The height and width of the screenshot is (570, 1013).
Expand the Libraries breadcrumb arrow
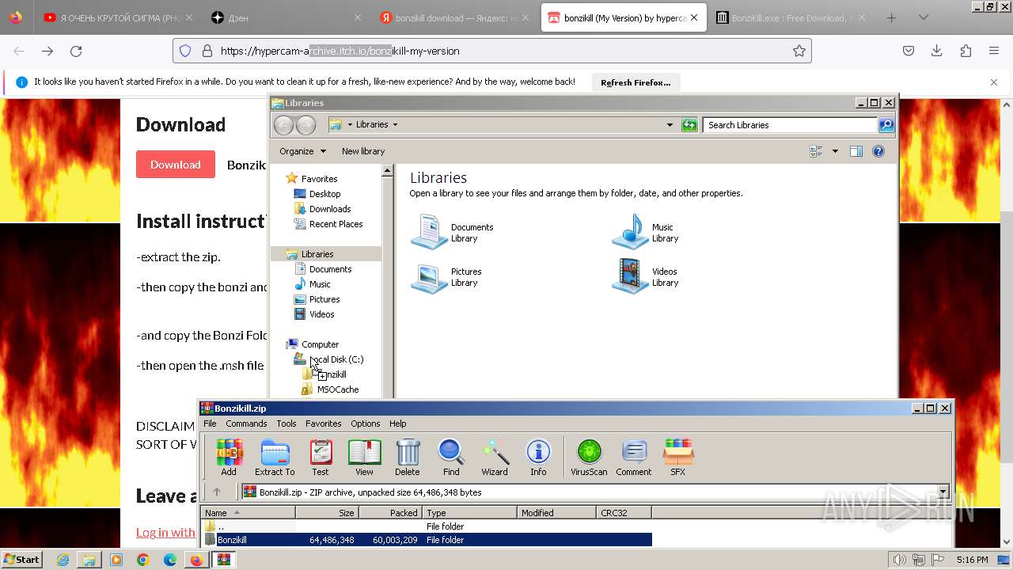click(x=395, y=124)
